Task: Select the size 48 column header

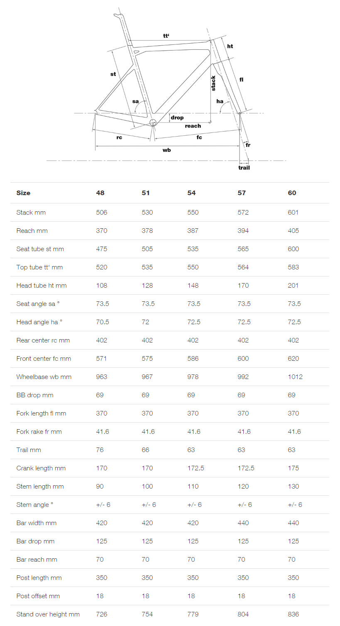Action: click(100, 193)
